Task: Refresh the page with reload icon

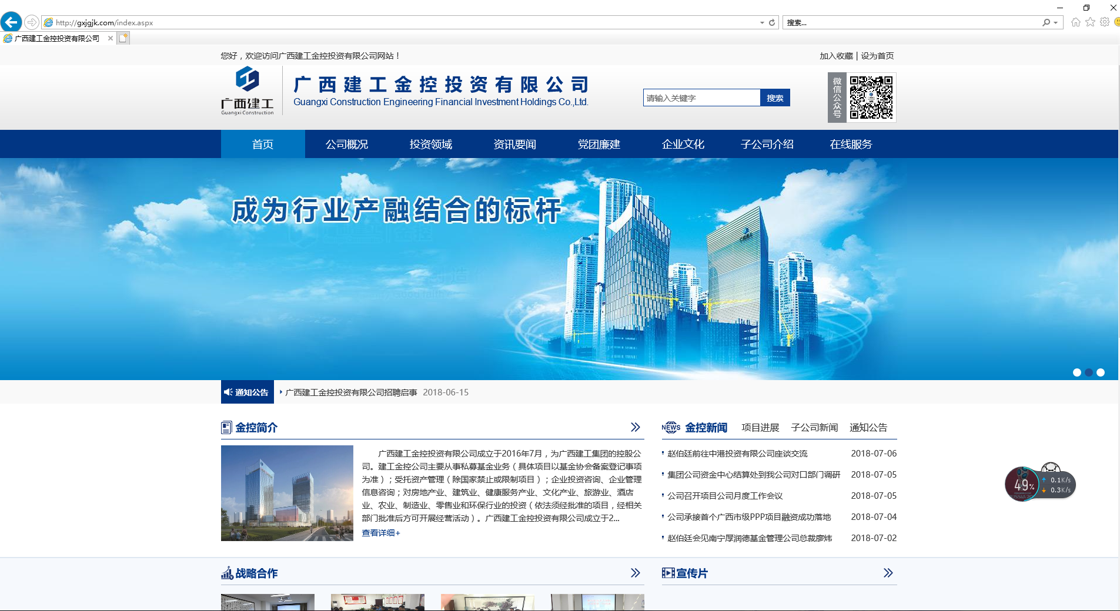Action: (772, 22)
